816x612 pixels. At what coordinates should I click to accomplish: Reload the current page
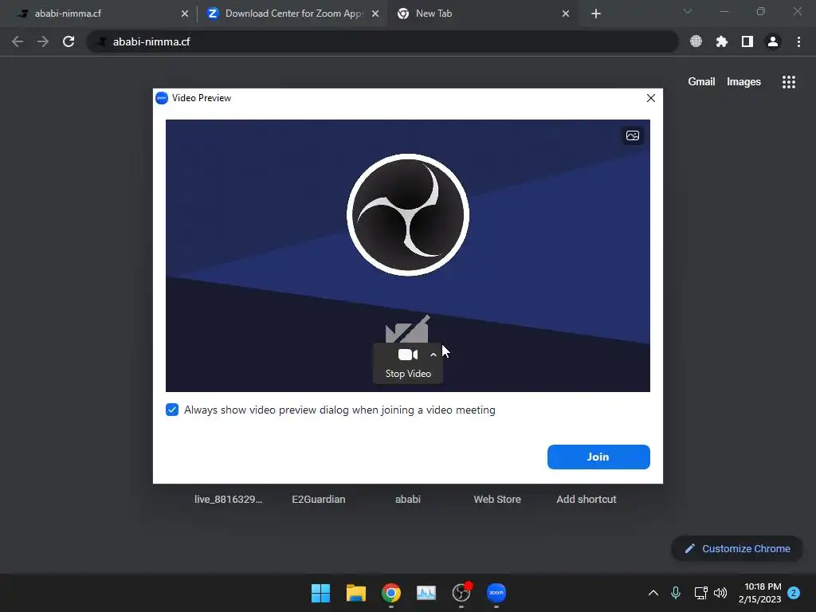tap(69, 41)
